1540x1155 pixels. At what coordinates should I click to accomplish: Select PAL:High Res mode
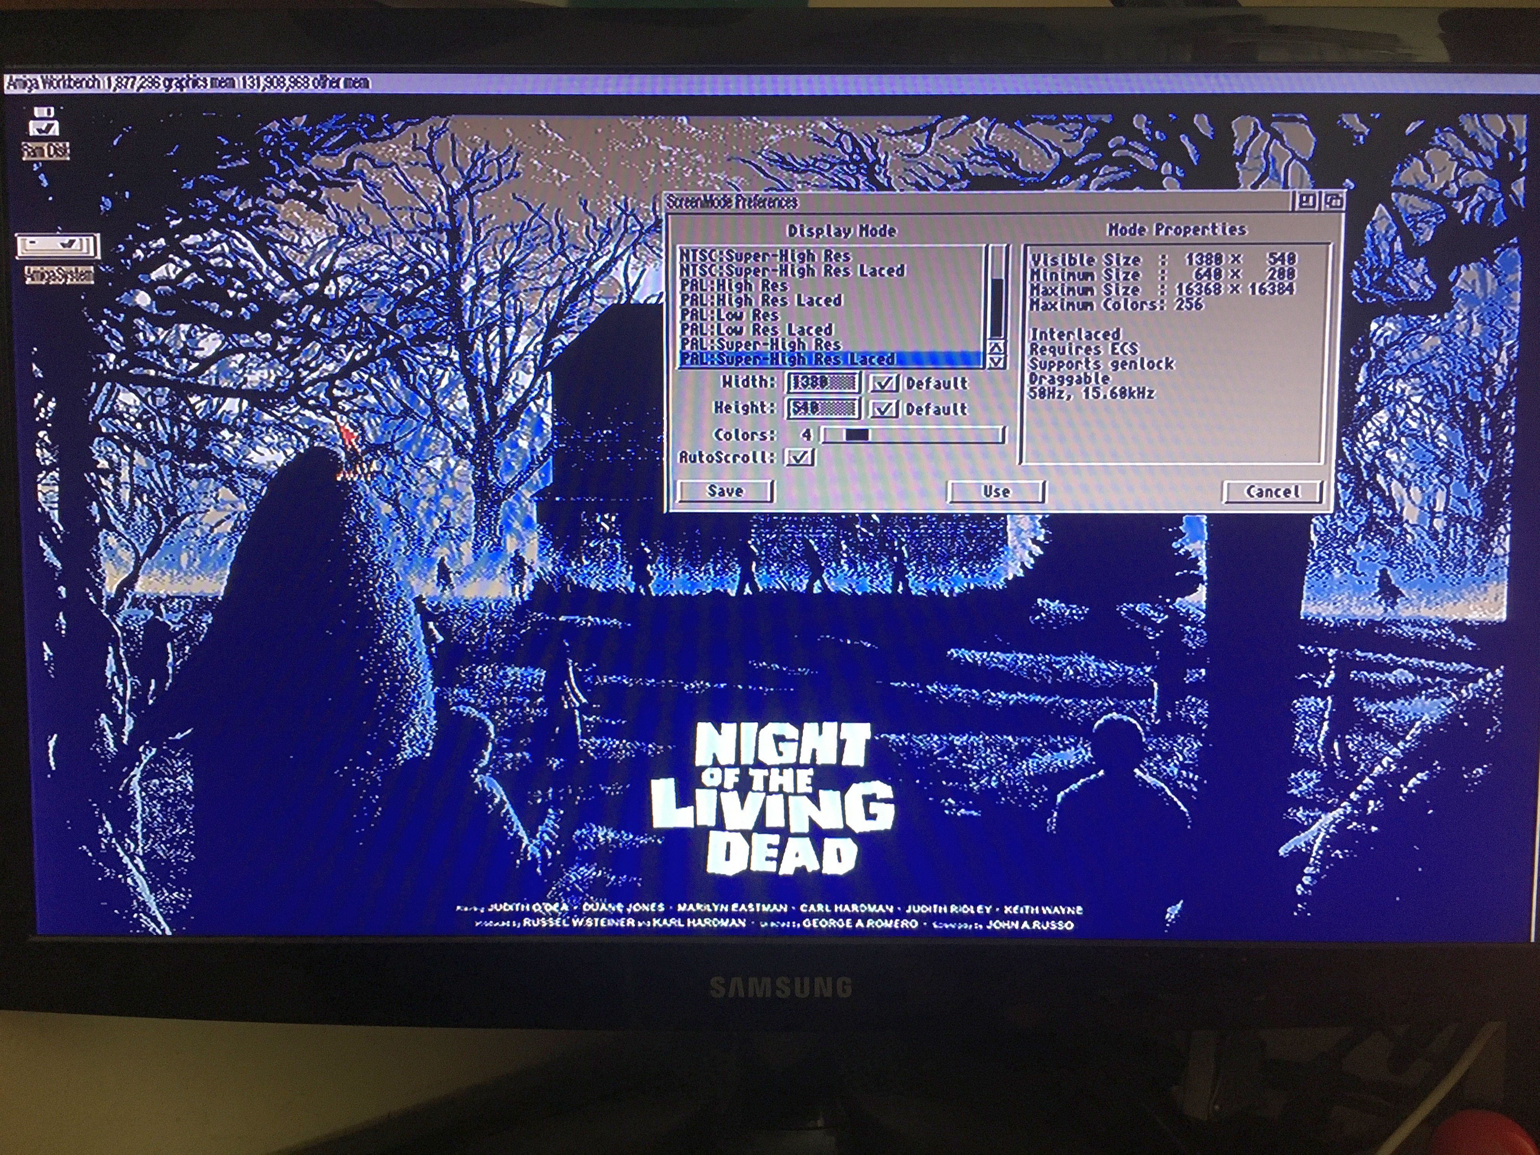click(832, 285)
